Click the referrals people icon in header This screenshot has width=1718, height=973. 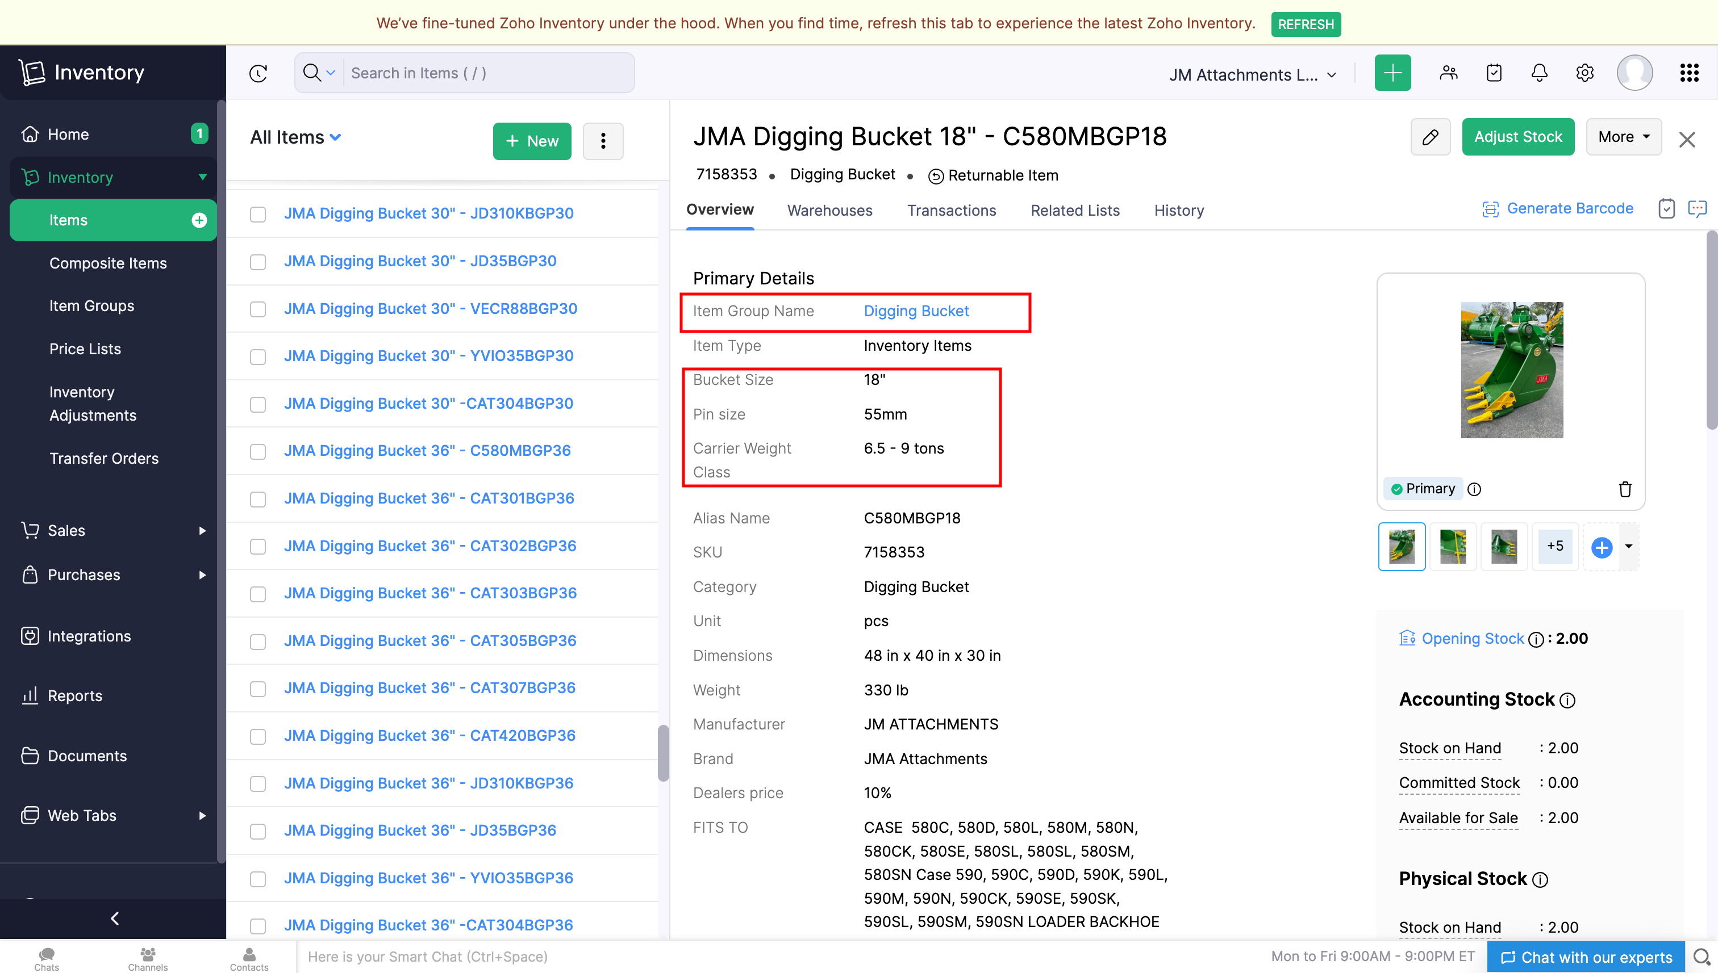click(x=1448, y=73)
